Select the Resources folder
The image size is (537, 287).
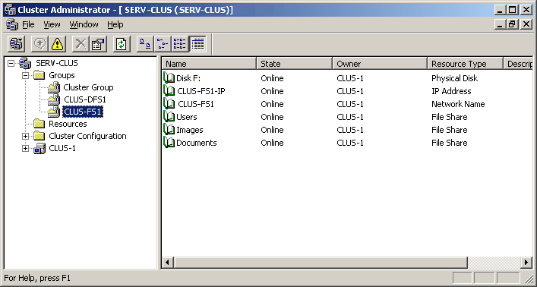[68, 124]
